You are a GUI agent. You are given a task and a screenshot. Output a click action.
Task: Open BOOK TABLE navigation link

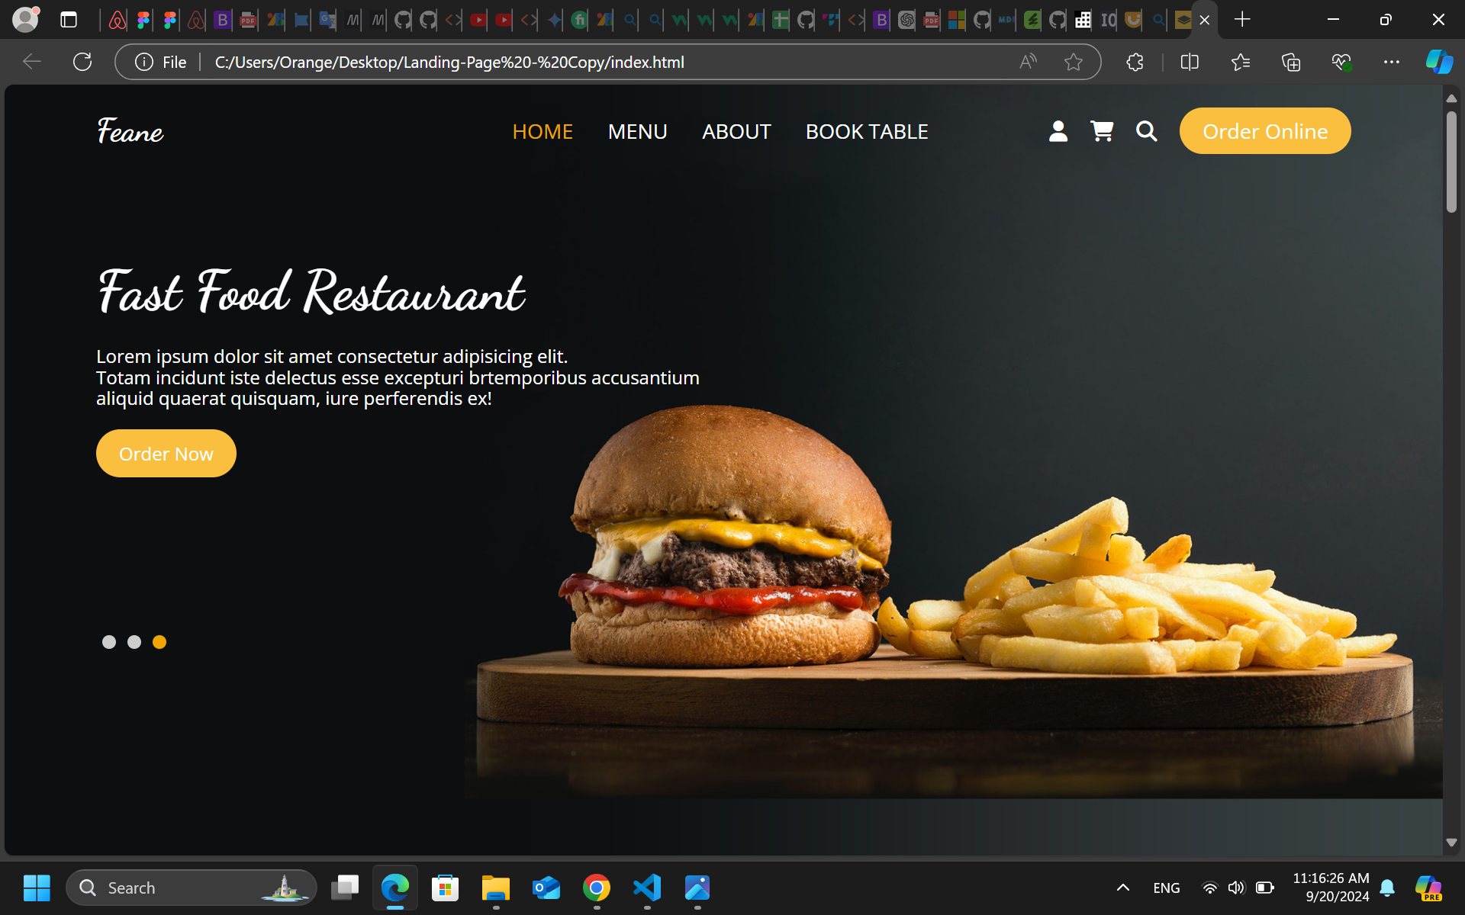coord(866,131)
